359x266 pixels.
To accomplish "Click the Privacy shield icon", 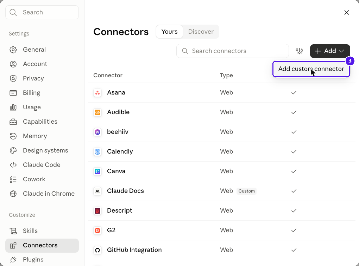I will click(x=13, y=78).
